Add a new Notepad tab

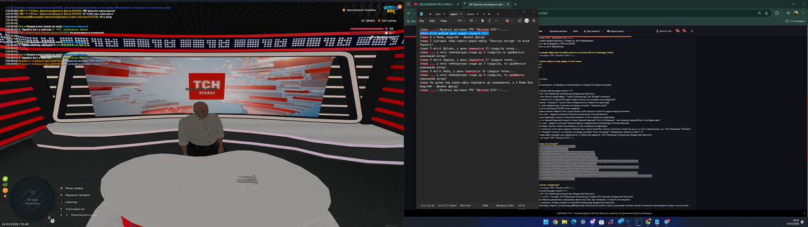click(x=498, y=14)
